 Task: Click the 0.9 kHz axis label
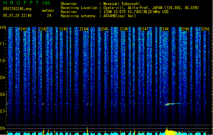(x=3, y=78)
